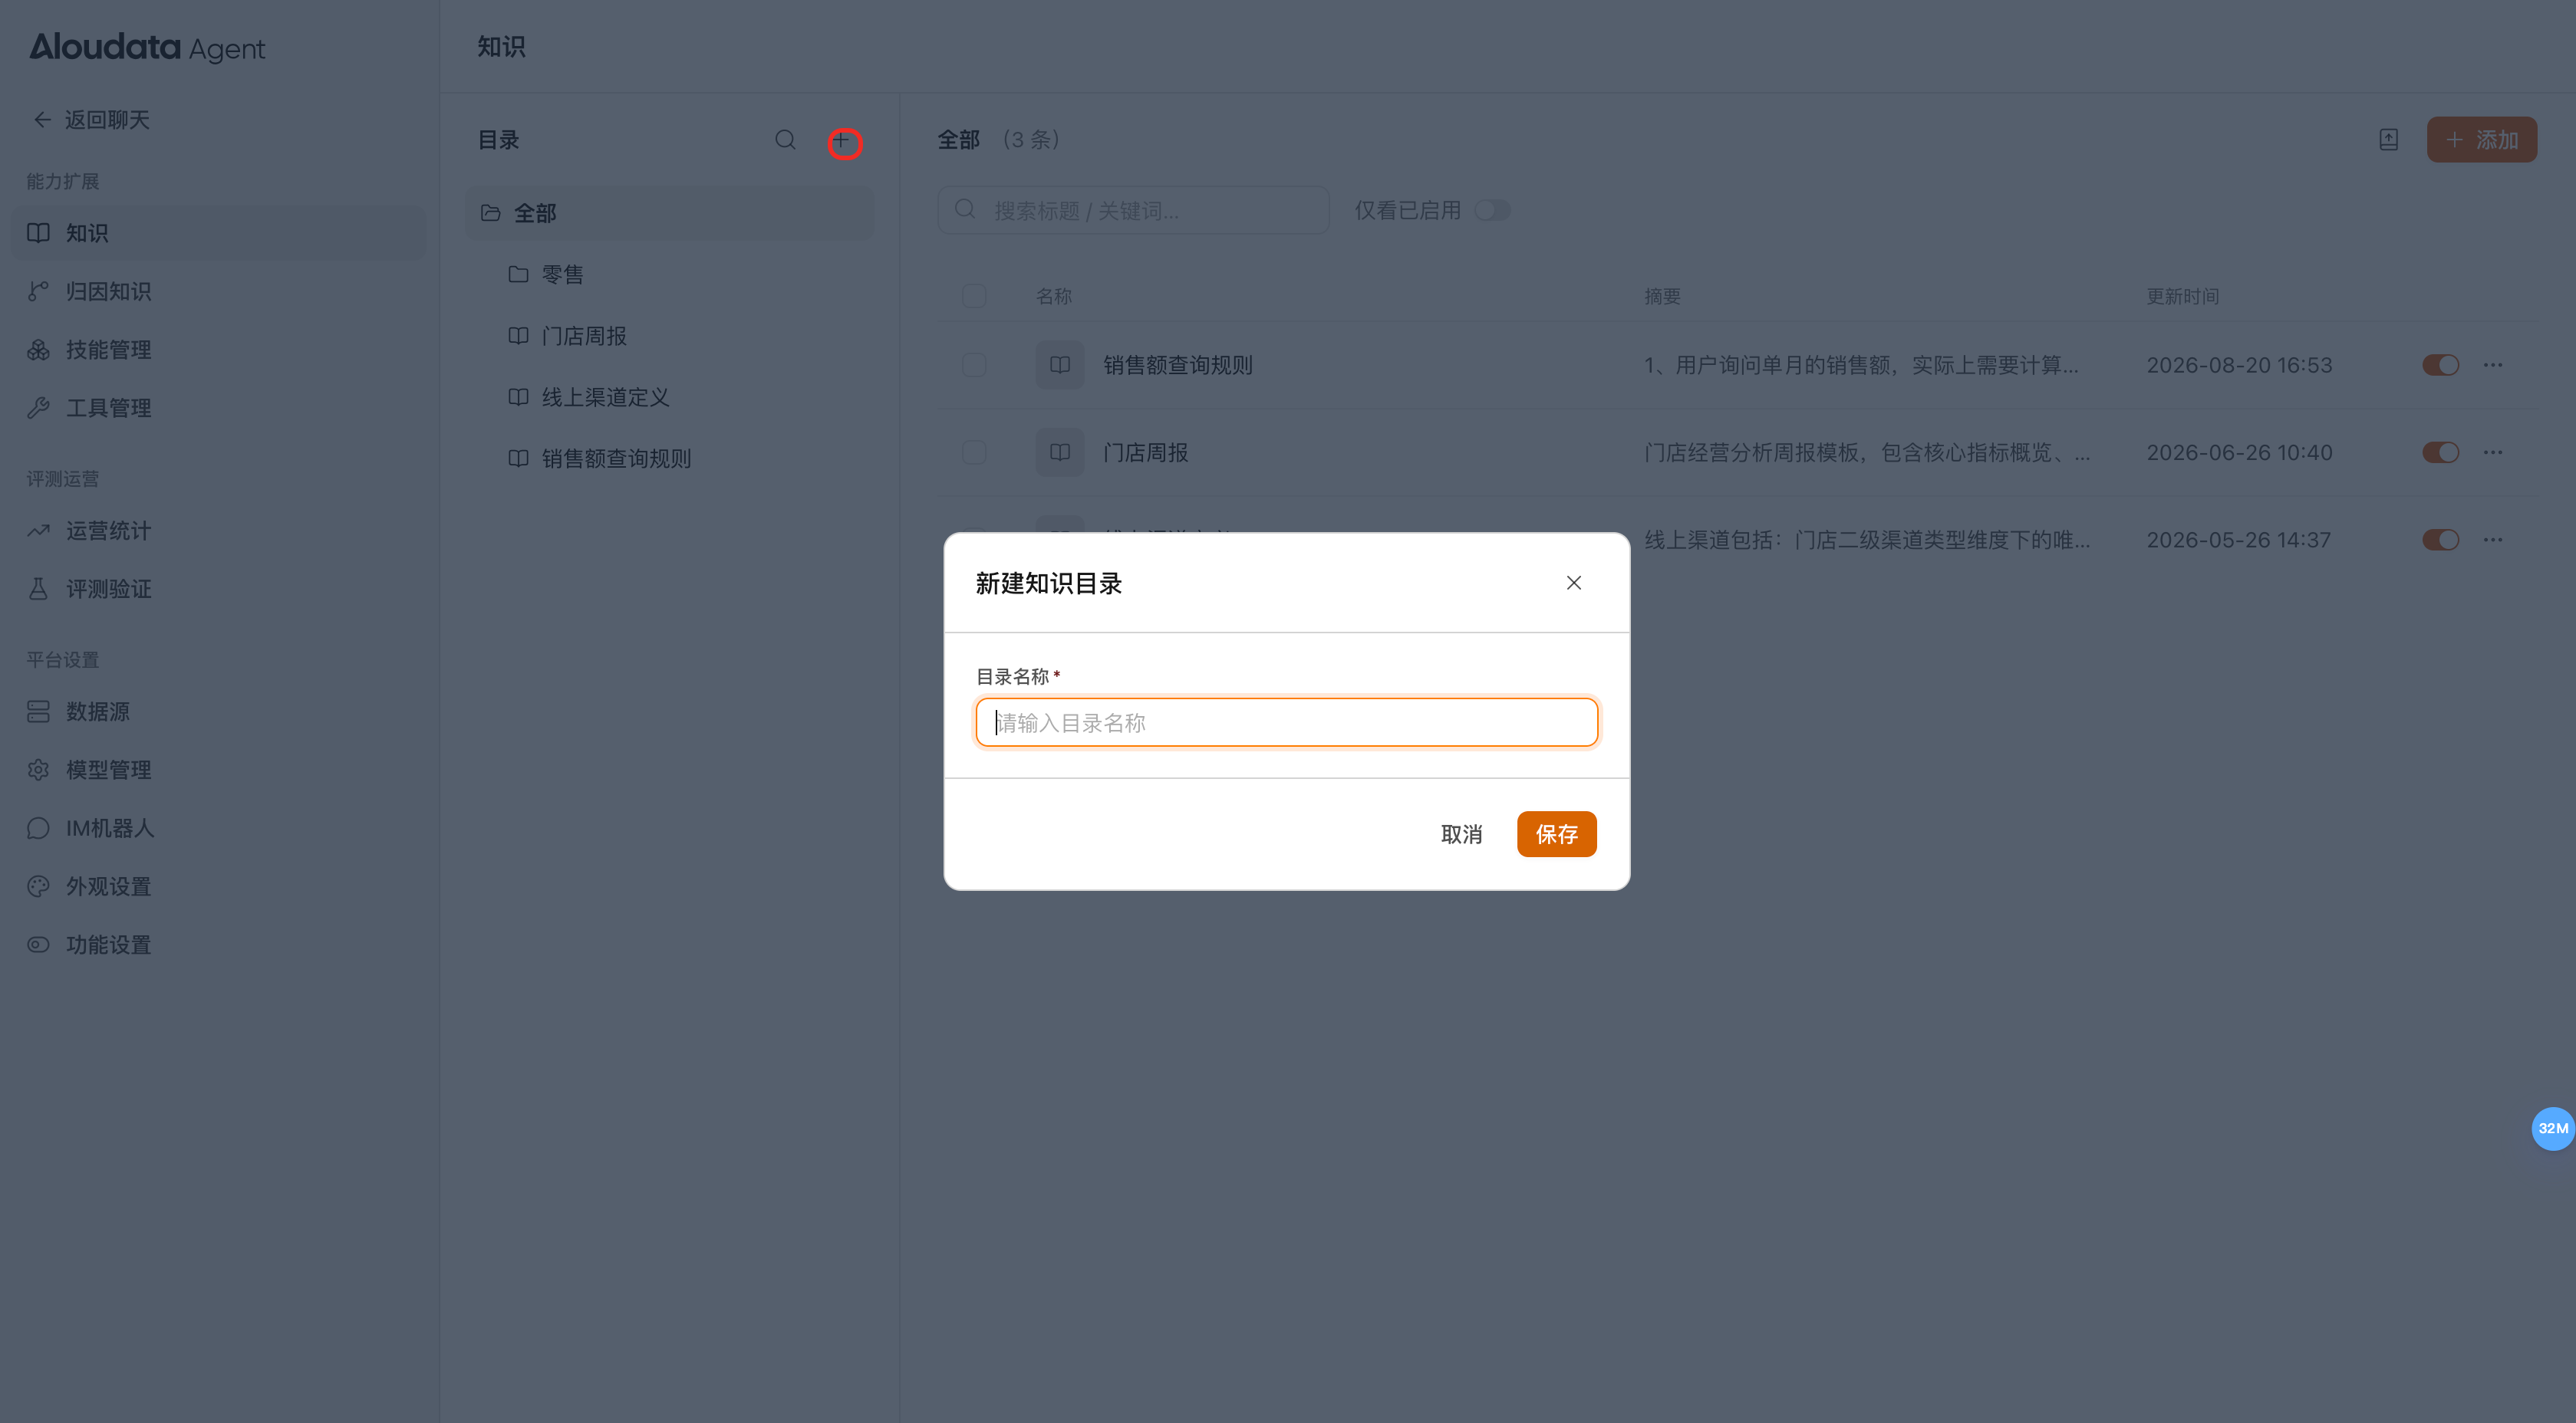Click the timestamp 2026-08-20 16:53
Viewport: 2576px width, 1423px height.
click(x=2239, y=365)
